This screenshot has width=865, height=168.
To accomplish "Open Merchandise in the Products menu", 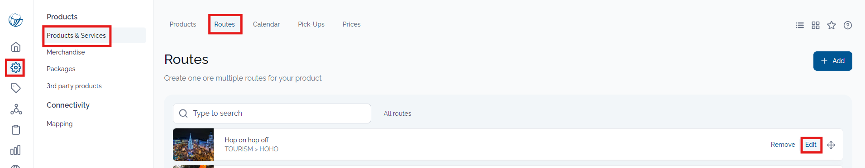I will coord(66,52).
